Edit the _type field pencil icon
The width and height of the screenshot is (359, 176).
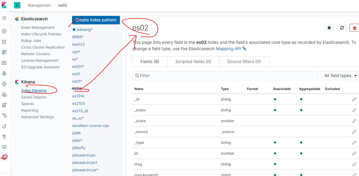coord(354,142)
